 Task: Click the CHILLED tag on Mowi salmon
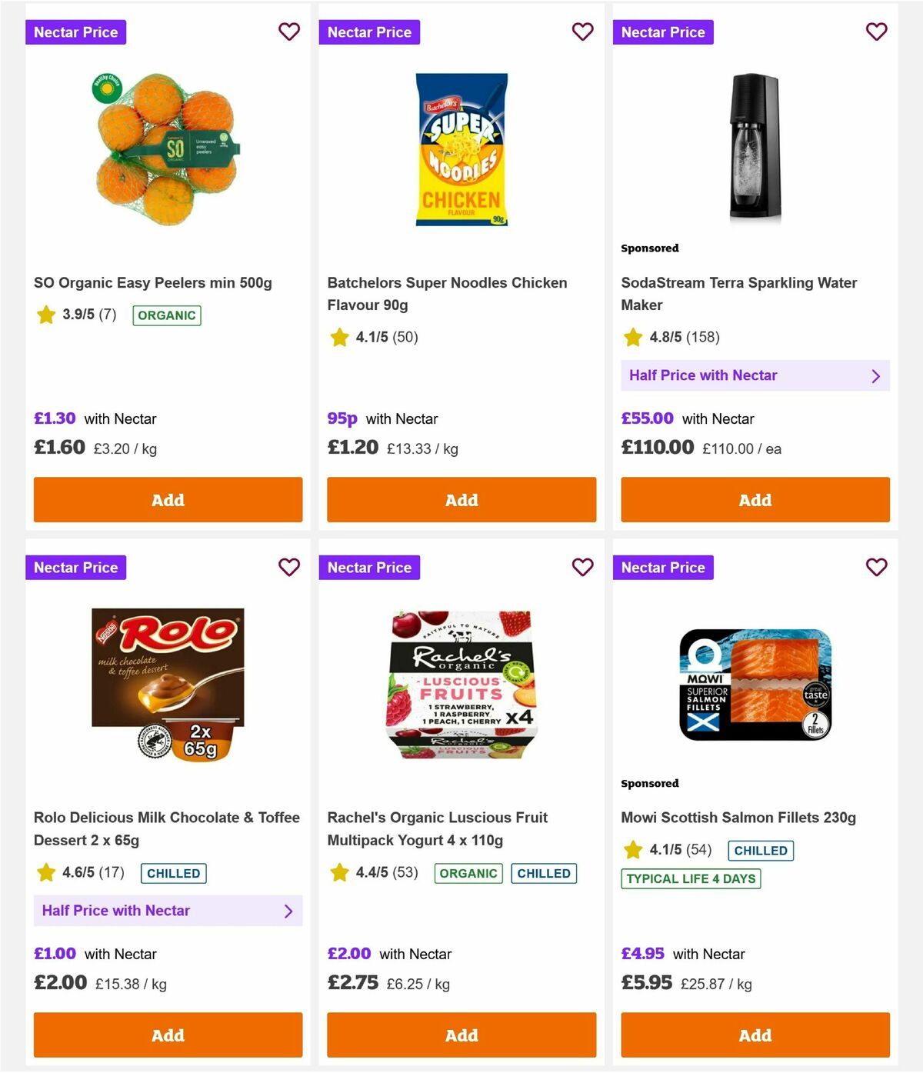(x=760, y=850)
